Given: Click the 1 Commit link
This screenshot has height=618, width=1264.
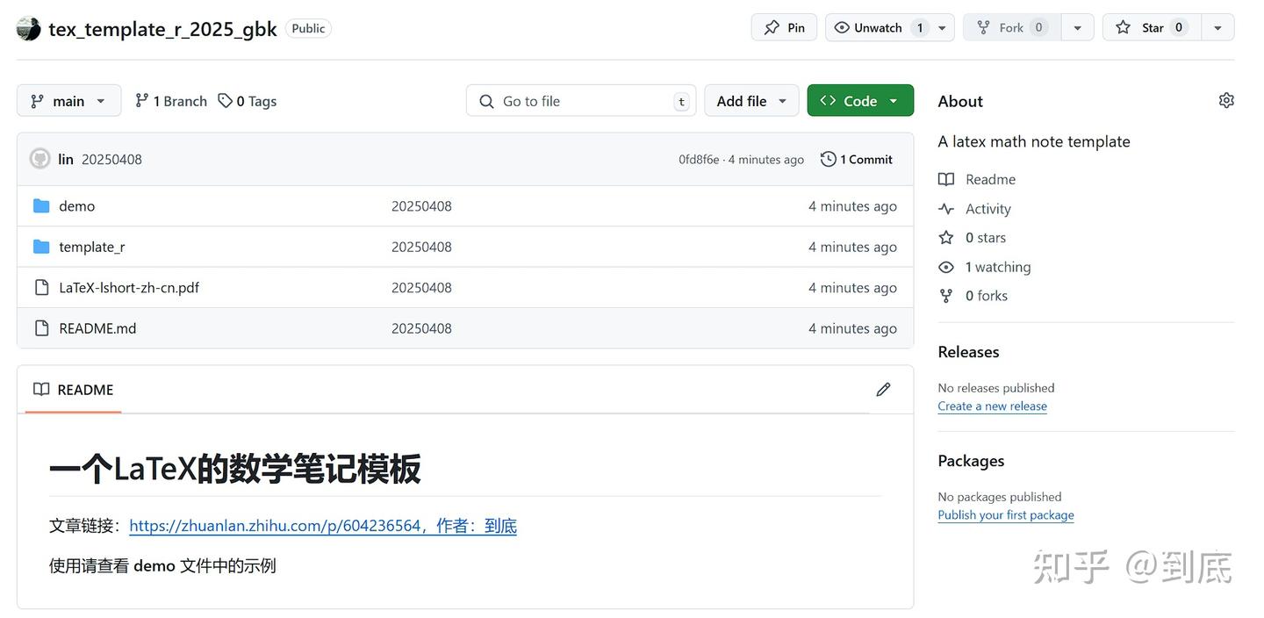Looking at the screenshot, I should tap(865, 159).
